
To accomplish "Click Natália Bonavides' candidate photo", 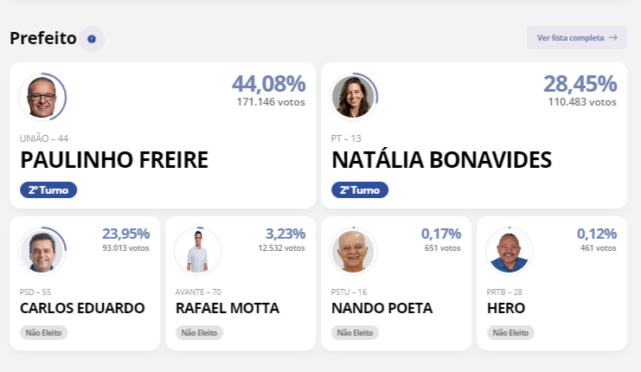I will pos(352,97).
